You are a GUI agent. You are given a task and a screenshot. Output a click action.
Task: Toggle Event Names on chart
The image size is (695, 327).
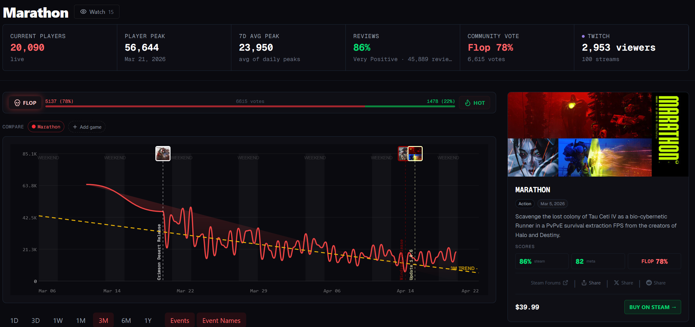click(x=221, y=320)
